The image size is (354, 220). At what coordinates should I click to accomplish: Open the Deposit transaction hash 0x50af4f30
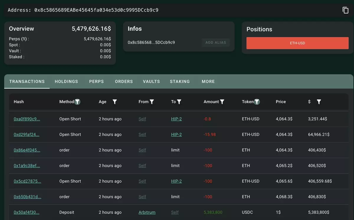tap(27, 212)
